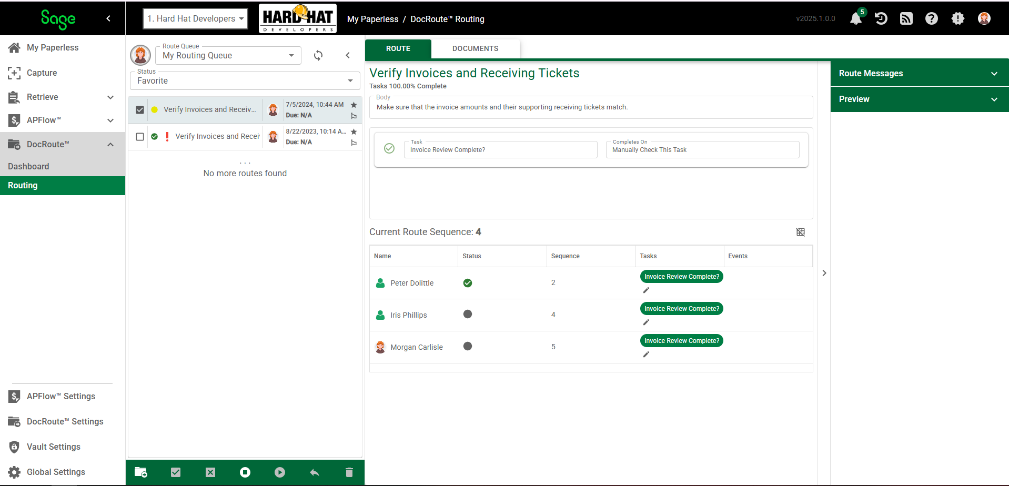Screen dimensions: 1009x486
Task: Click the Sage logo
Action: coord(58,19)
